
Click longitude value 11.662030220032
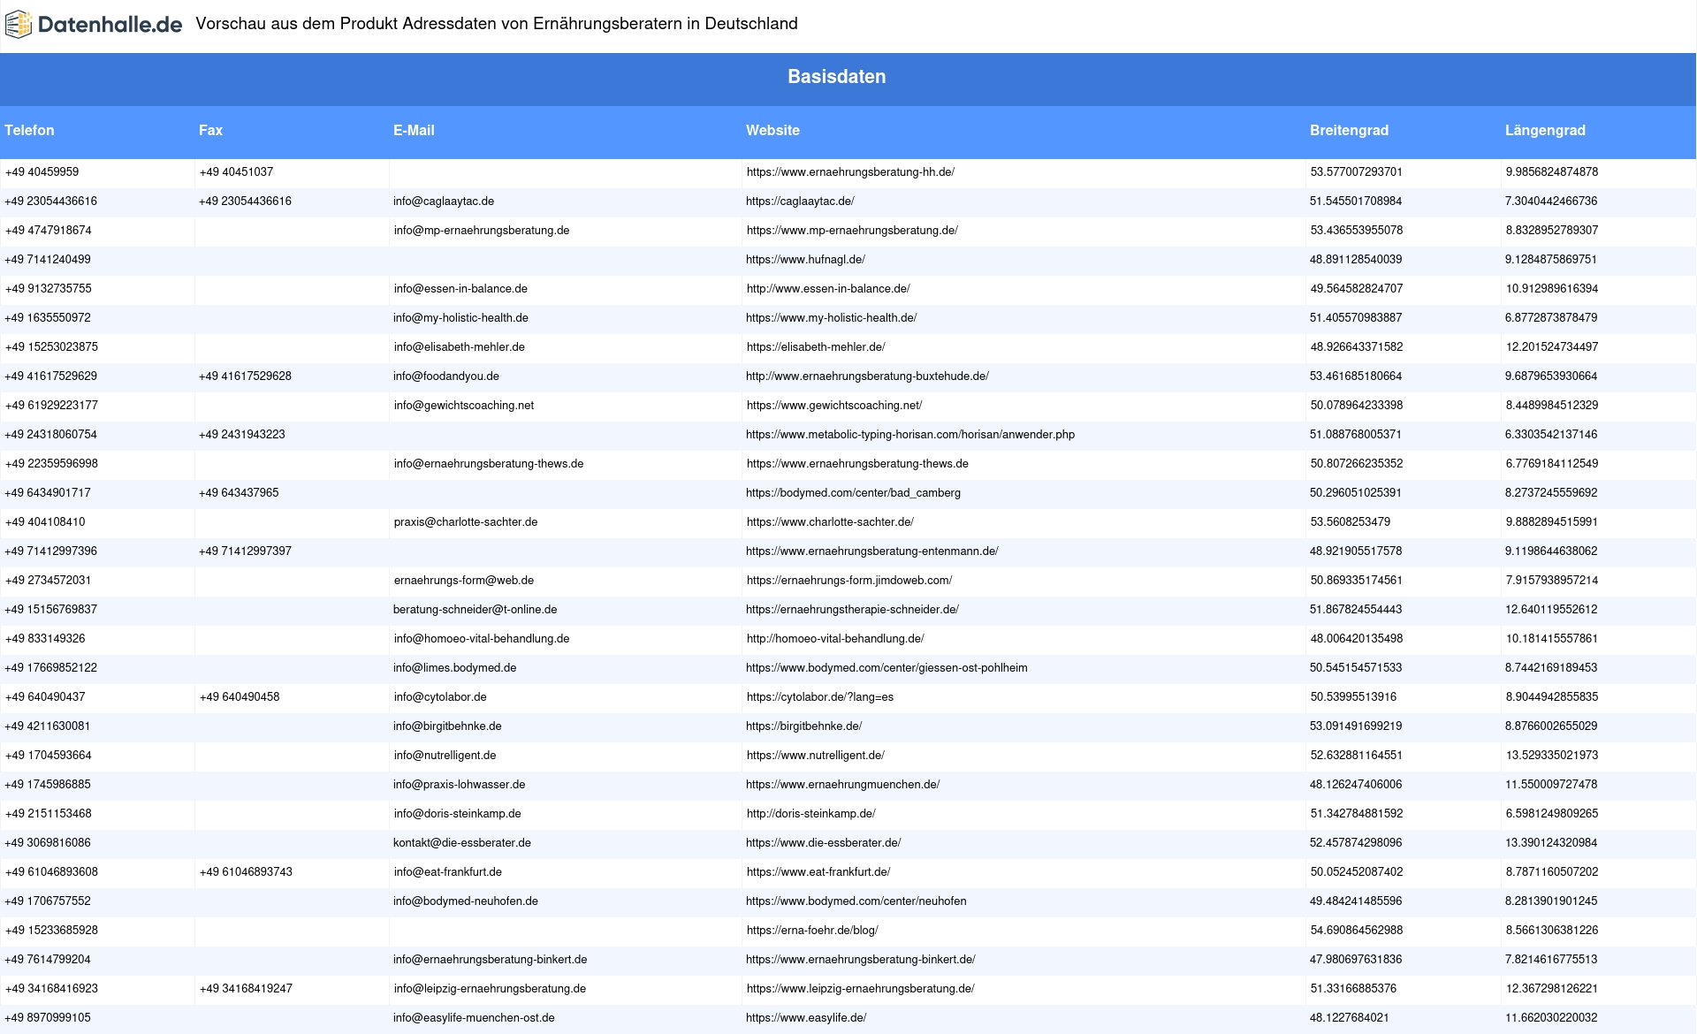(x=1551, y=1018)
